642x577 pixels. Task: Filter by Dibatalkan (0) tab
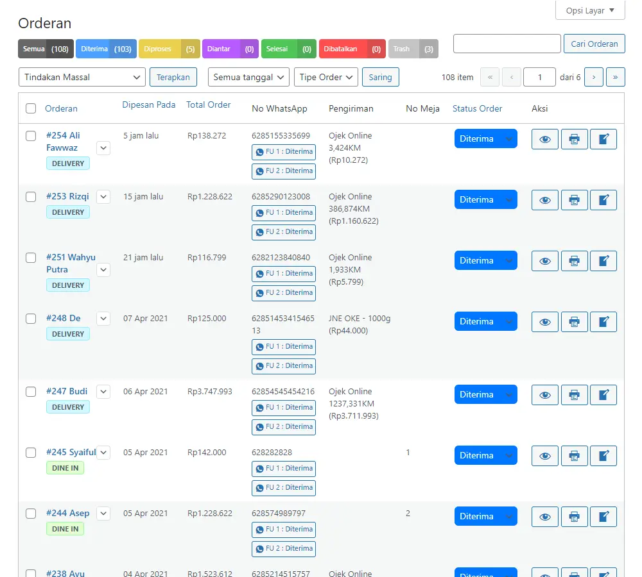pos(352,49)
